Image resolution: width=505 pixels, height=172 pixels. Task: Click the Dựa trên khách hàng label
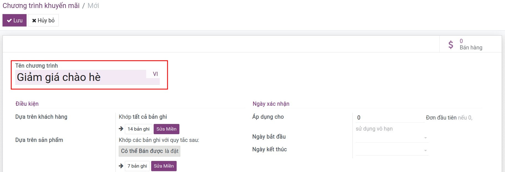(41, 117)
